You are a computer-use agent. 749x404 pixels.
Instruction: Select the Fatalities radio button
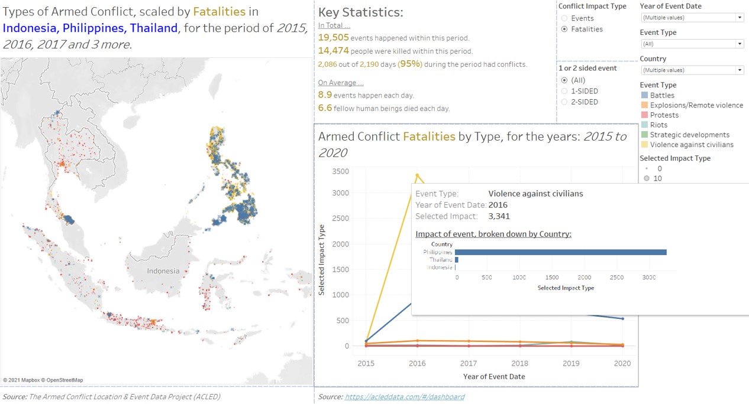(564, 29)
